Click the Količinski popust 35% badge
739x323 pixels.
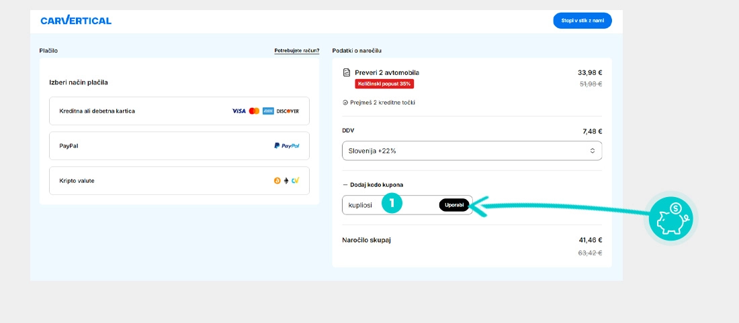[x=384, y=84]
